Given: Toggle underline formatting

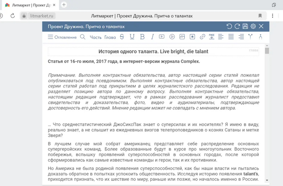Looking at the screenshot, I should [132, 37].
